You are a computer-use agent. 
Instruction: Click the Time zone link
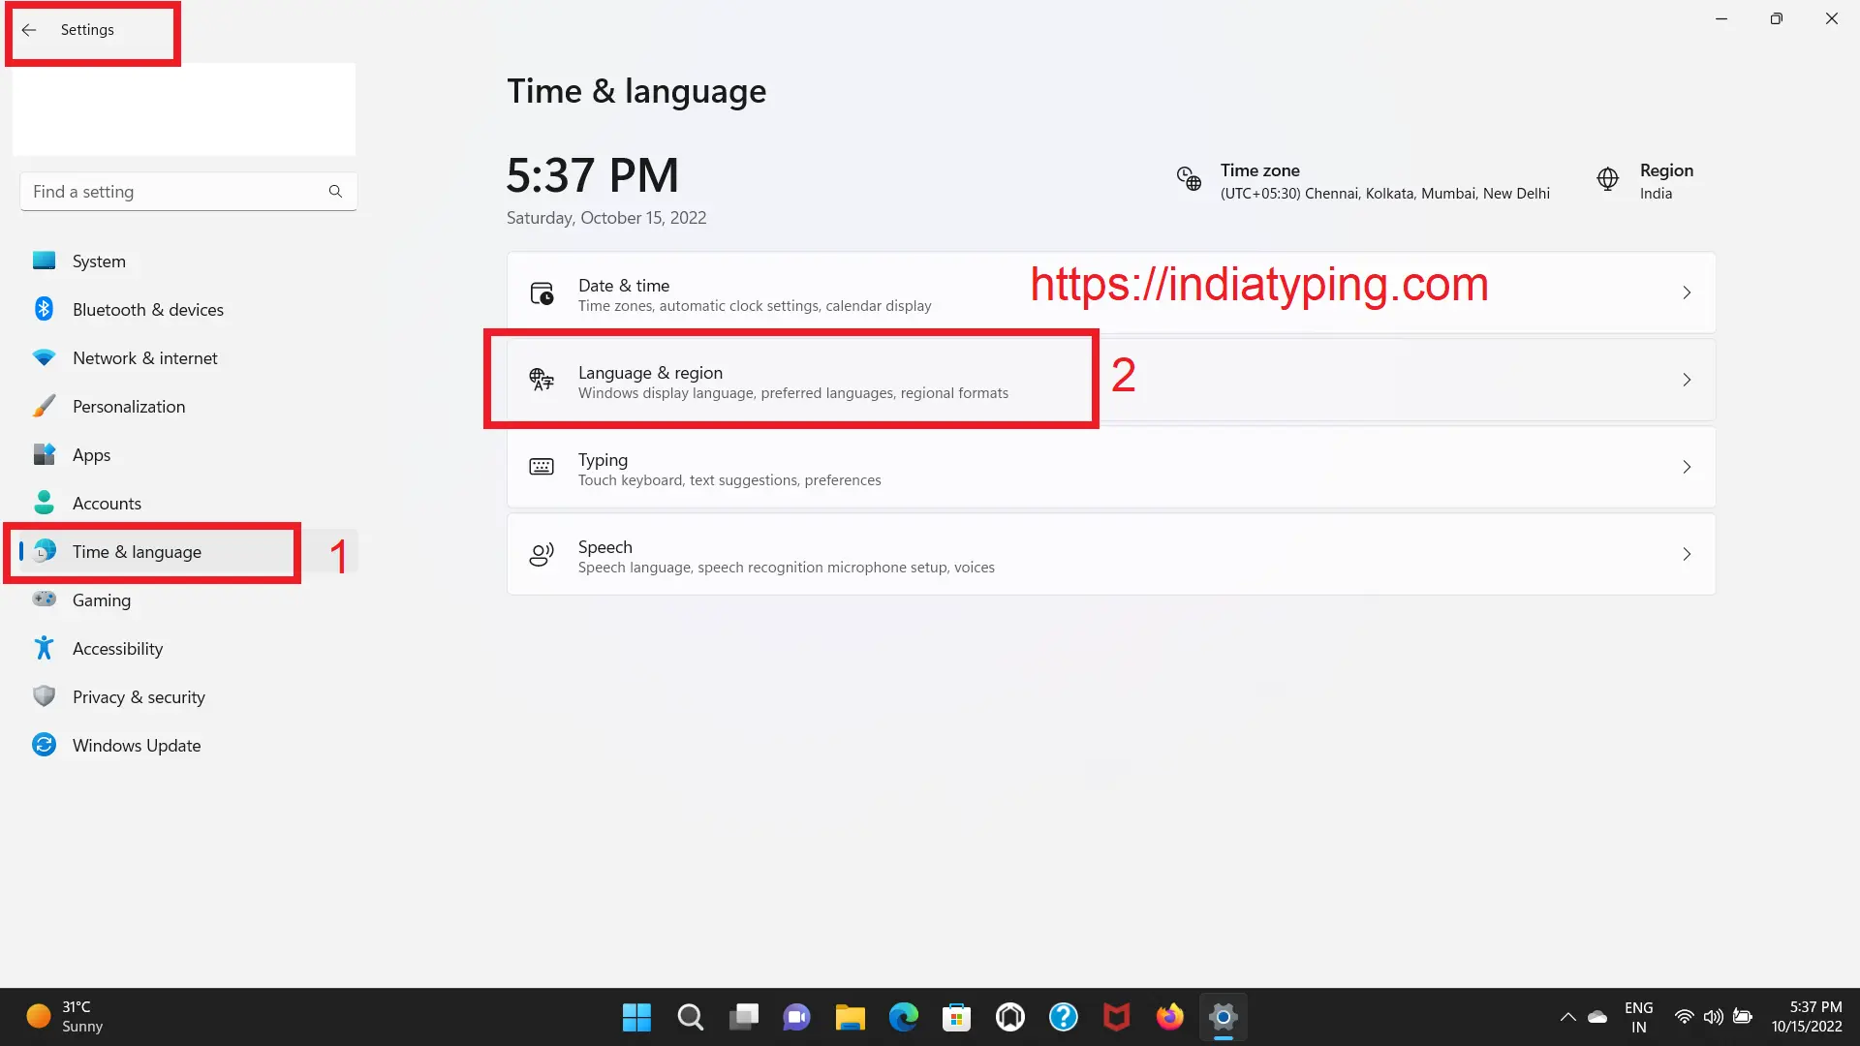click(x=1363, y=181)
